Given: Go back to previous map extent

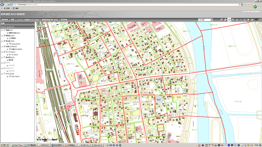Looking at the screenshot, I should [237, 20].
